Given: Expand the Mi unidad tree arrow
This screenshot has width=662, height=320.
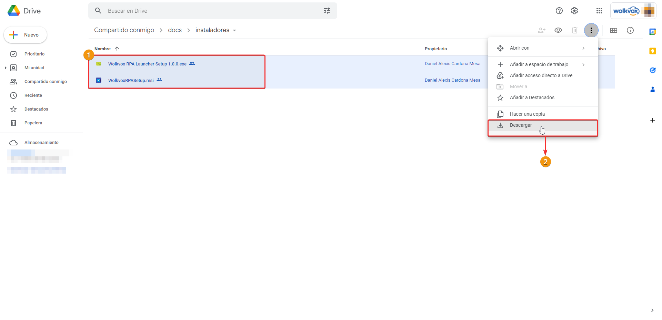Looking at the screenshot, I should tap(6, 68).
